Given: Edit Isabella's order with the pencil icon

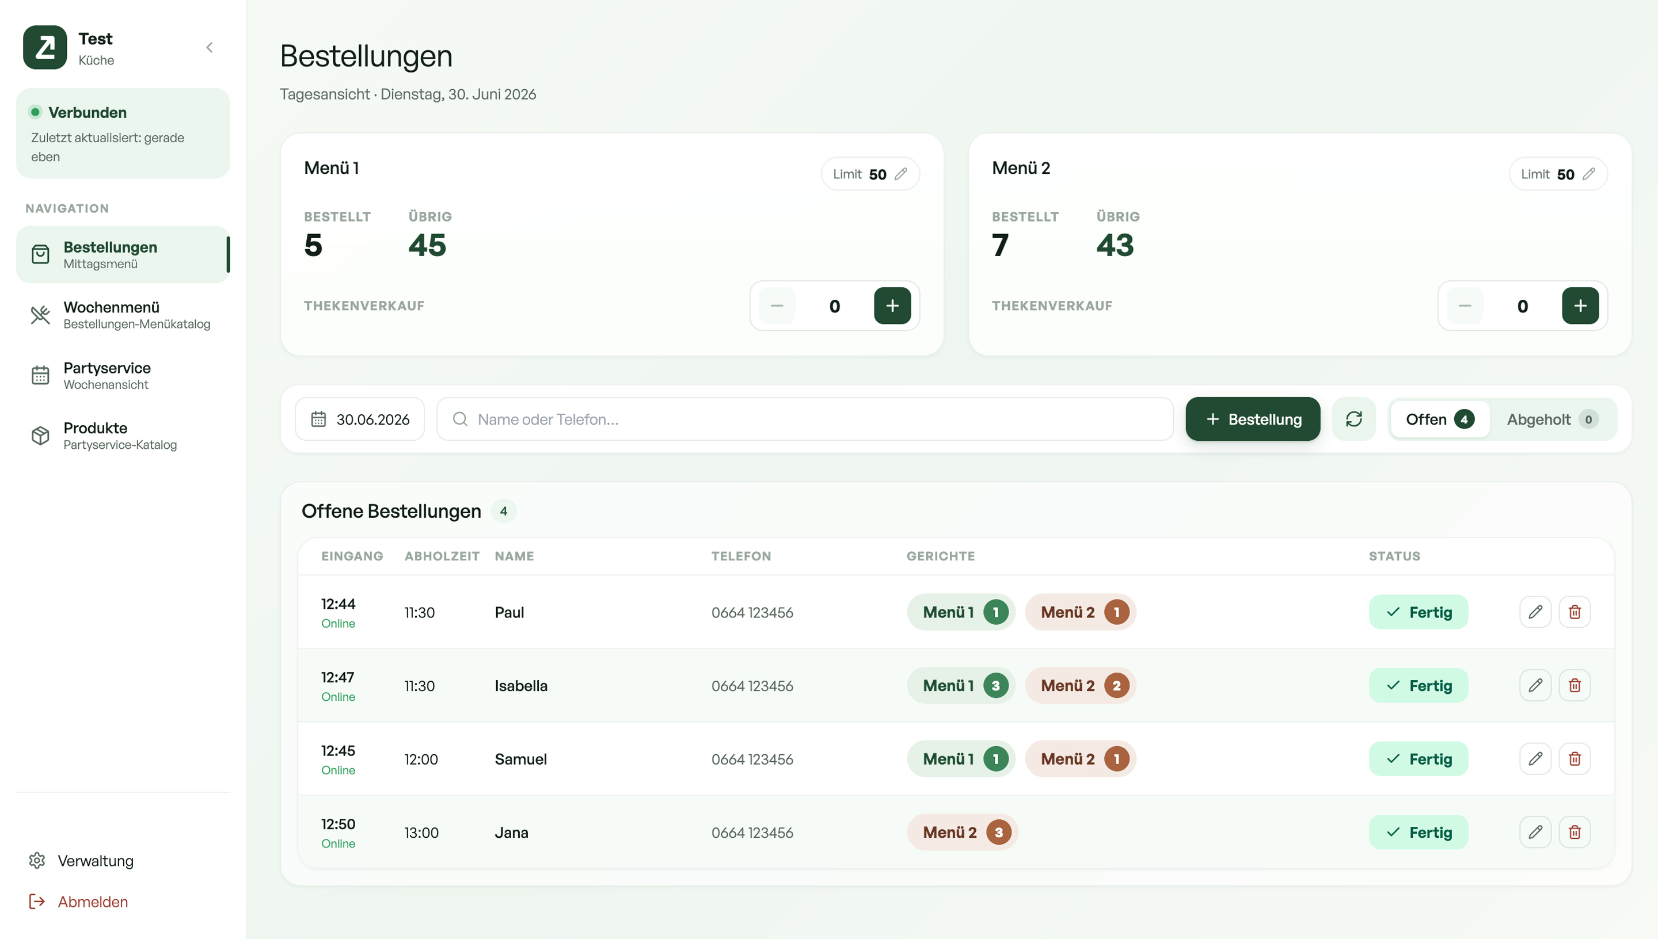Looking at the screenshot, I should tap(1535, 685).
